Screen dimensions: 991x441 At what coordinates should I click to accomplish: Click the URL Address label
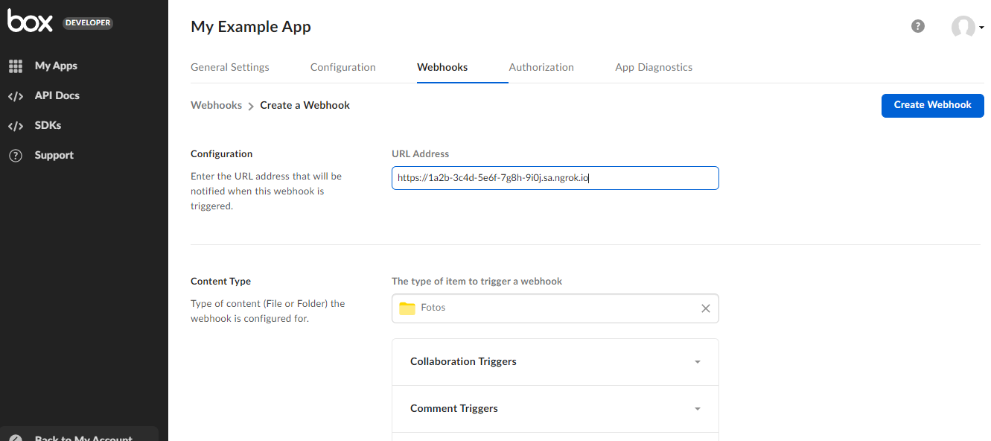421,154
